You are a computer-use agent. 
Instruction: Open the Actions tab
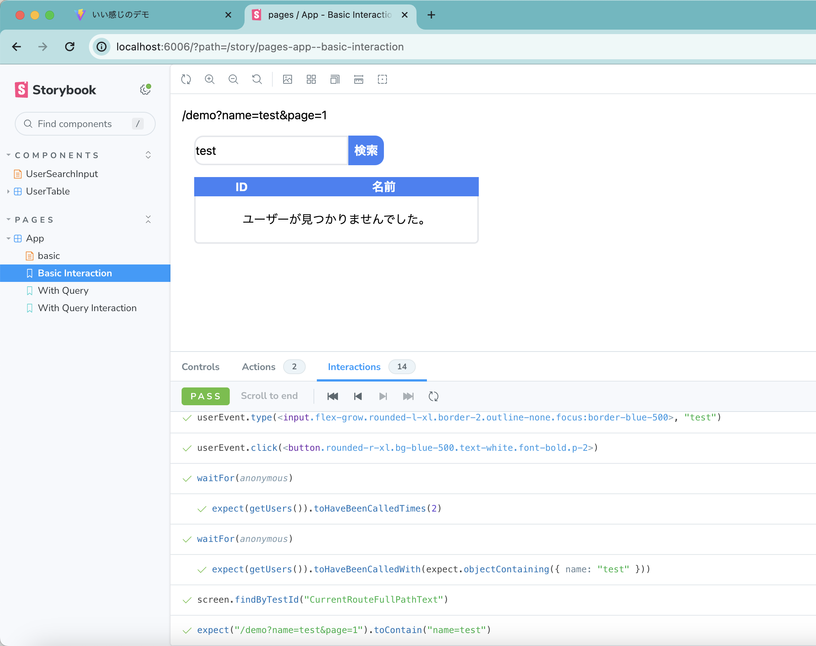[x=259, y=366]
